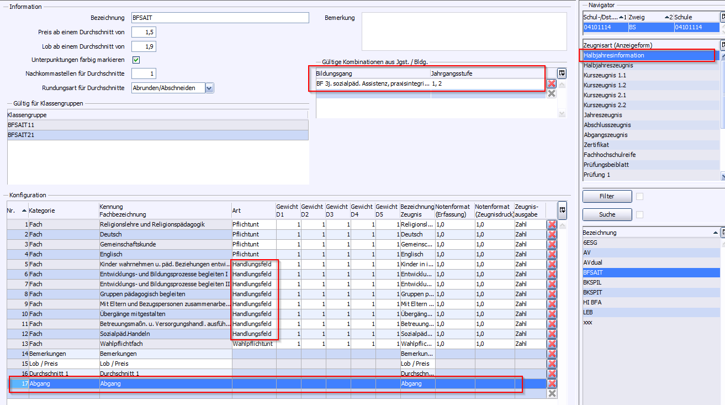This screenshot has height=405, width=725.
Task: Select BKSPIL in the Bezeichnung list
Action: click(594, 282)
